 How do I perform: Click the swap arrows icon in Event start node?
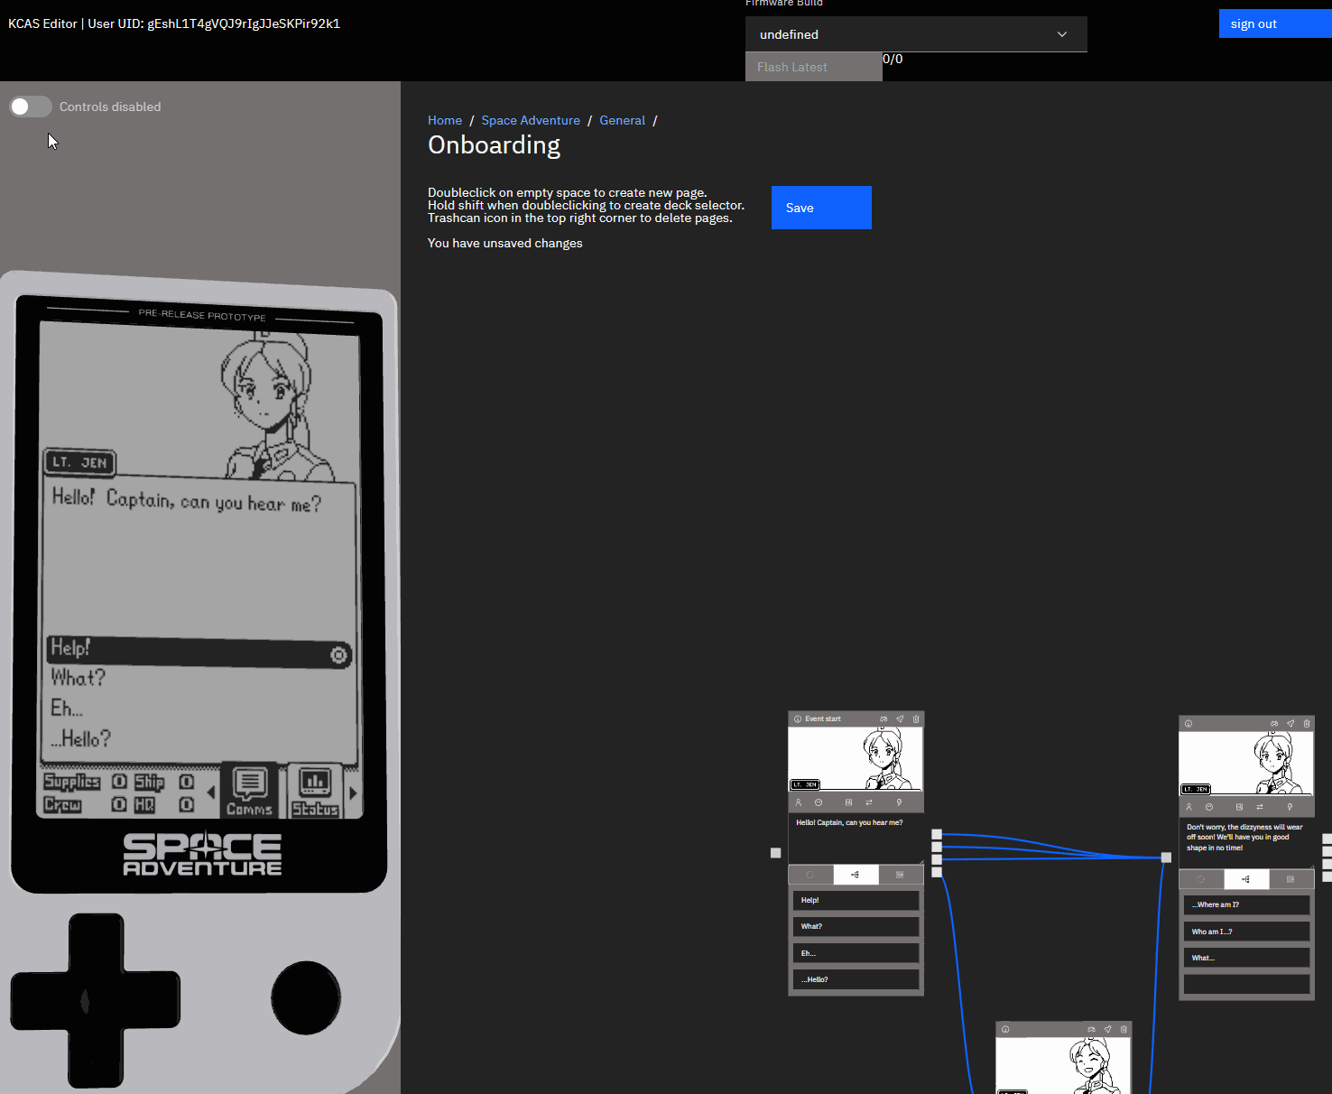click(x=869, y=802)
